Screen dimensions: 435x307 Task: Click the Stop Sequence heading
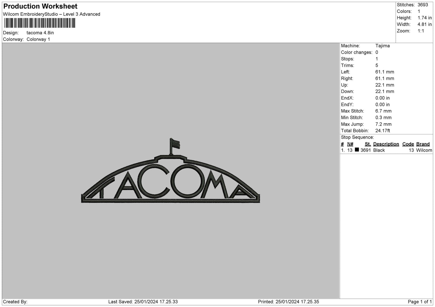(357, 137)
